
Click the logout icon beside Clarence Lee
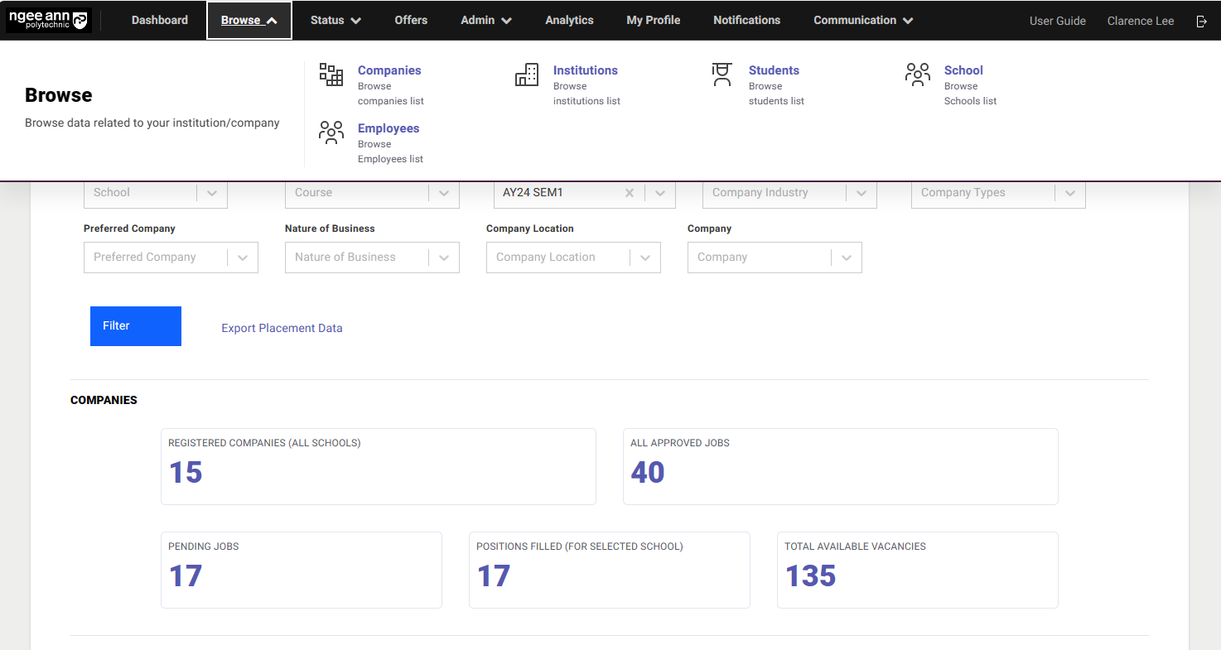pyautogui.click(x=1202, y=21)
